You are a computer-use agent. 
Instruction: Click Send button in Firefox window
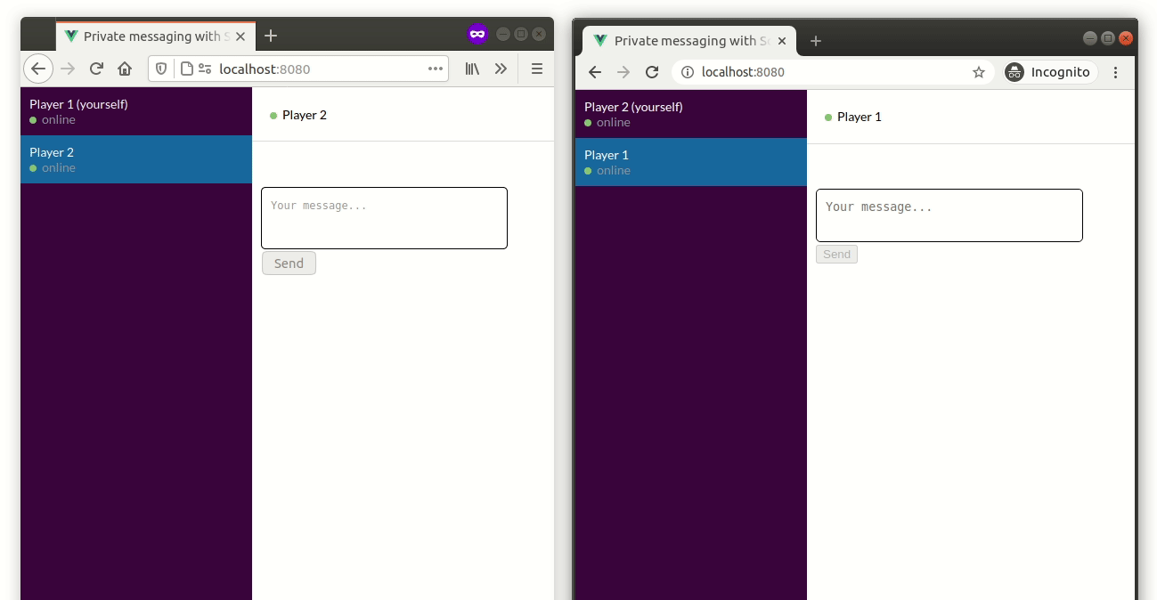coord(289,264)
